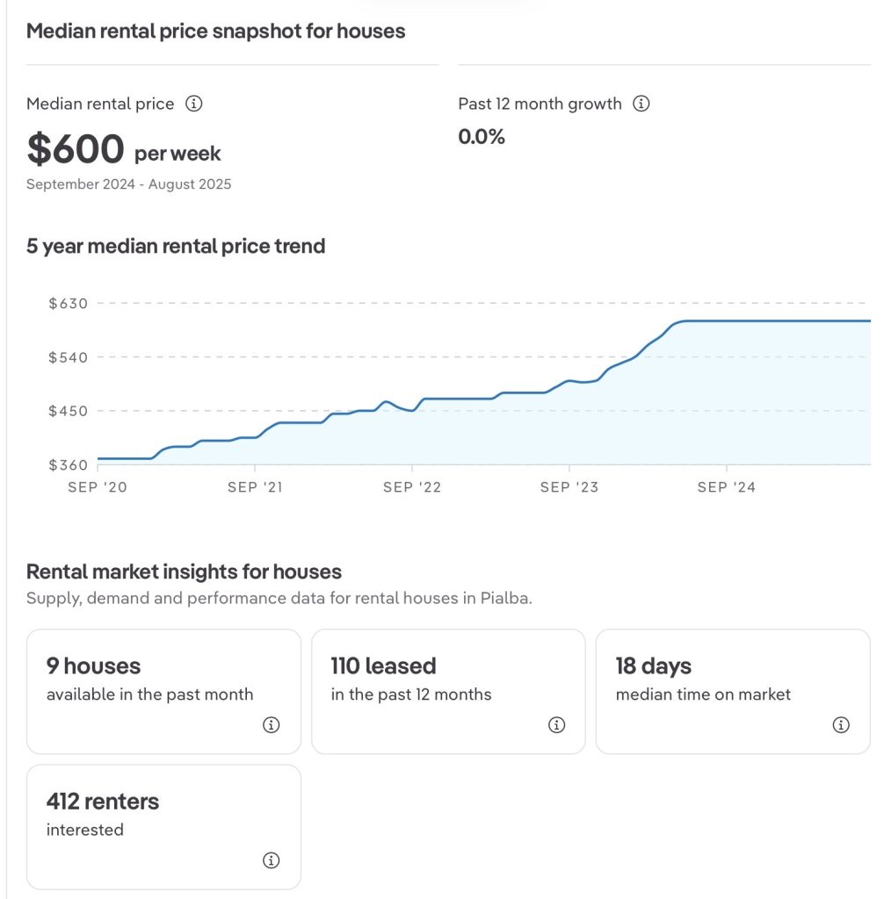Open info icon next to Past 12 month growth

[x=641, y=104]
